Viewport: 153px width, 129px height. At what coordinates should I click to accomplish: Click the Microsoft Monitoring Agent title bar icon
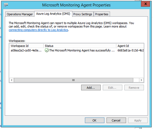click(x=6, y=5)
